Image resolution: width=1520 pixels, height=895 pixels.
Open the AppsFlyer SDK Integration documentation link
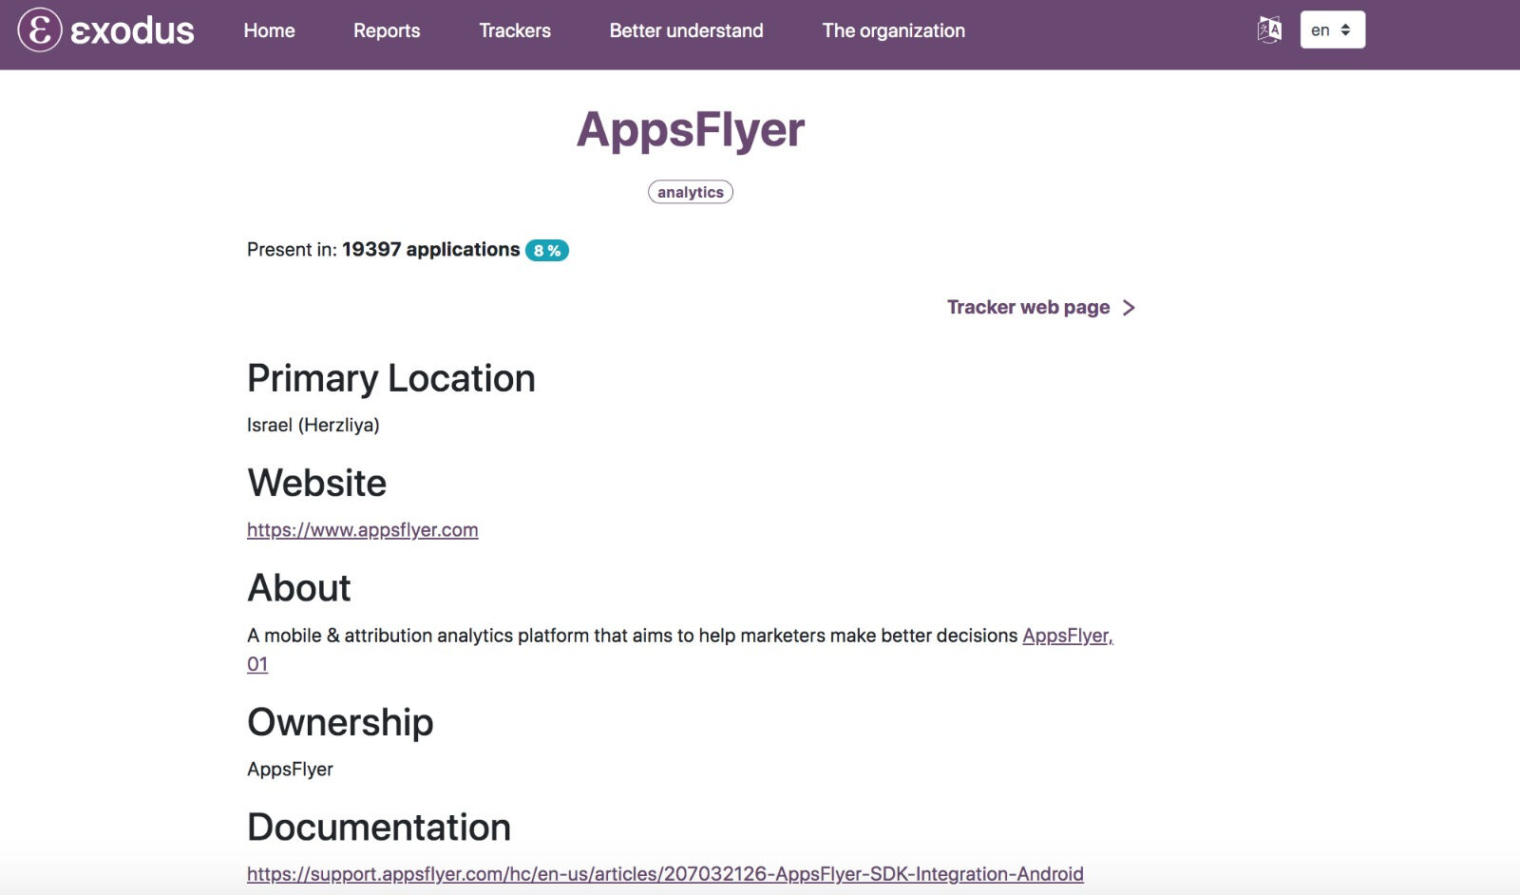click(x=665, y=874)
